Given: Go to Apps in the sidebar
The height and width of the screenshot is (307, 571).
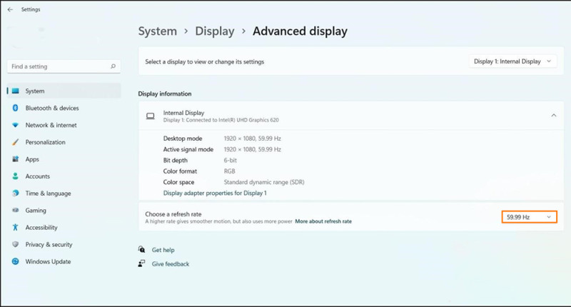Looking at the screenshot, I should (x=32, y=160).
